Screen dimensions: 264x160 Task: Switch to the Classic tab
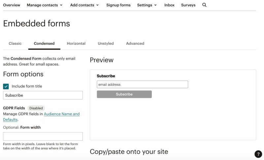tap(15, 44)
